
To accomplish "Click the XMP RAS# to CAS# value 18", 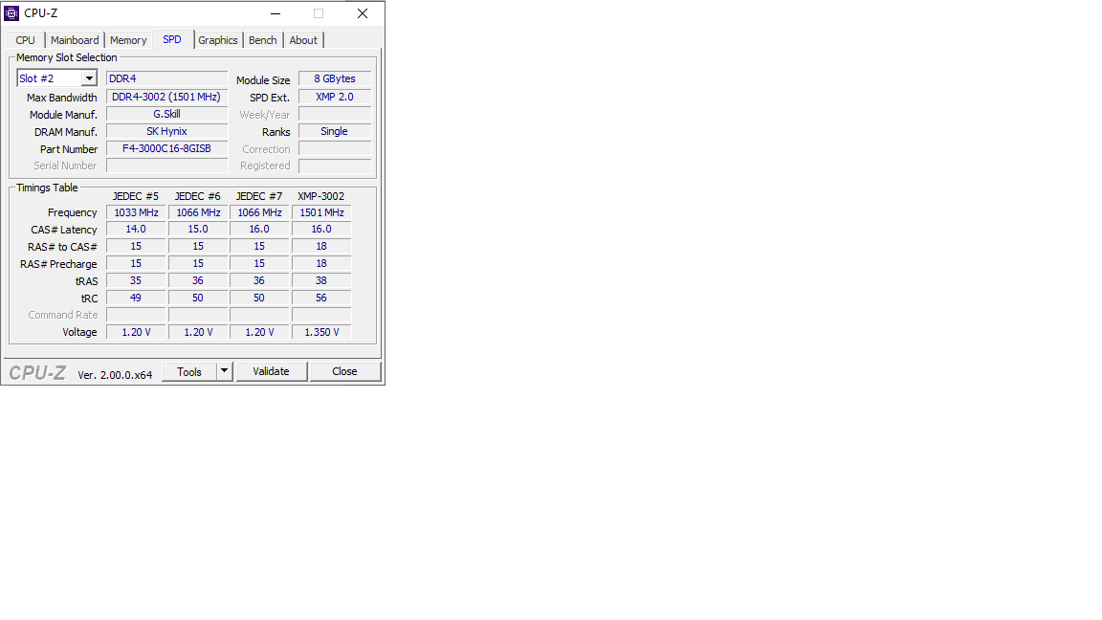I will [321, 247].
